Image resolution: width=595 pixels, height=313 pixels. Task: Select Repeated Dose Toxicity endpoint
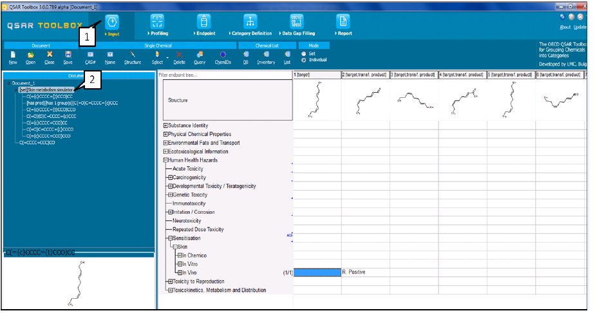click(198, 229)
